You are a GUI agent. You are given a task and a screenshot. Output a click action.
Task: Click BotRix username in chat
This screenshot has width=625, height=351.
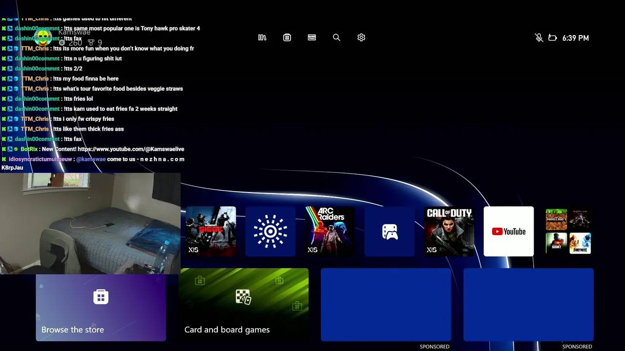[x=29, y=149]
